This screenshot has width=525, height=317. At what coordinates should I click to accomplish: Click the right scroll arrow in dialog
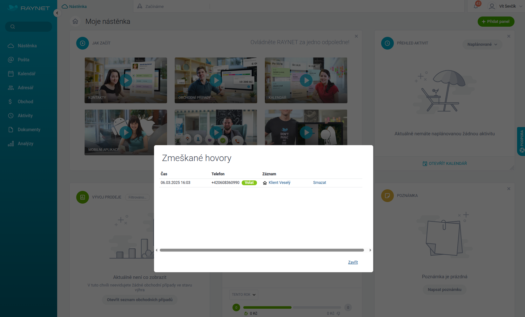click(370, 250)
